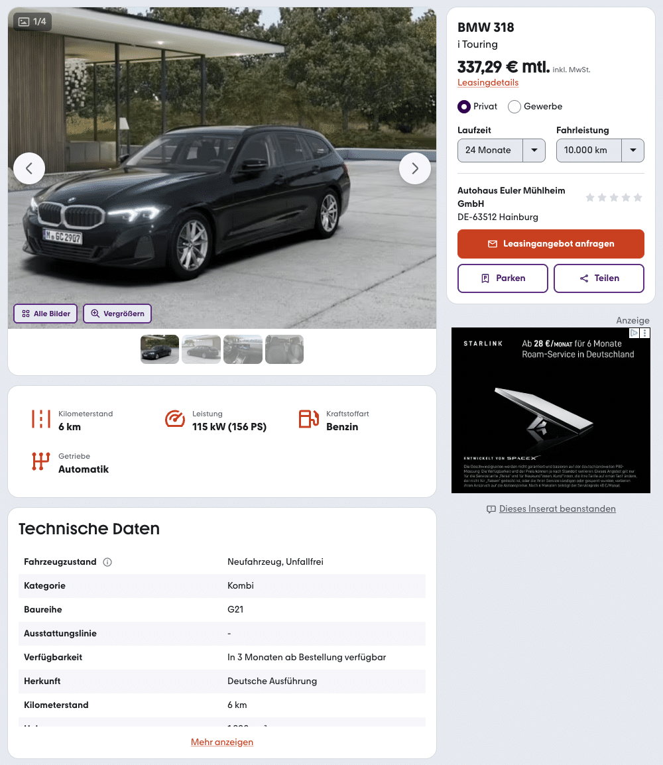The image size is (663, 765).
Task: Go to the previous car photo arrow
Action: pos(29,168)
